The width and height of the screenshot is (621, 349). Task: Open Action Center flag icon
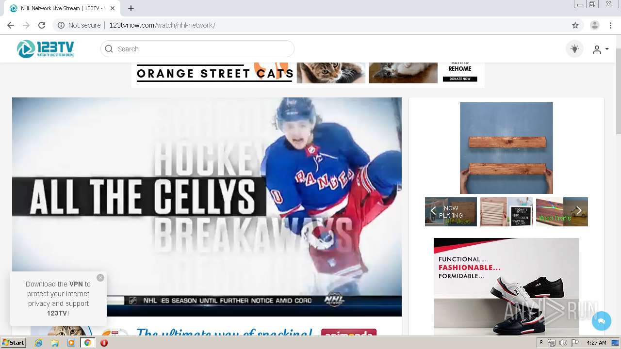pyautogui.click(x=574, y=343)
